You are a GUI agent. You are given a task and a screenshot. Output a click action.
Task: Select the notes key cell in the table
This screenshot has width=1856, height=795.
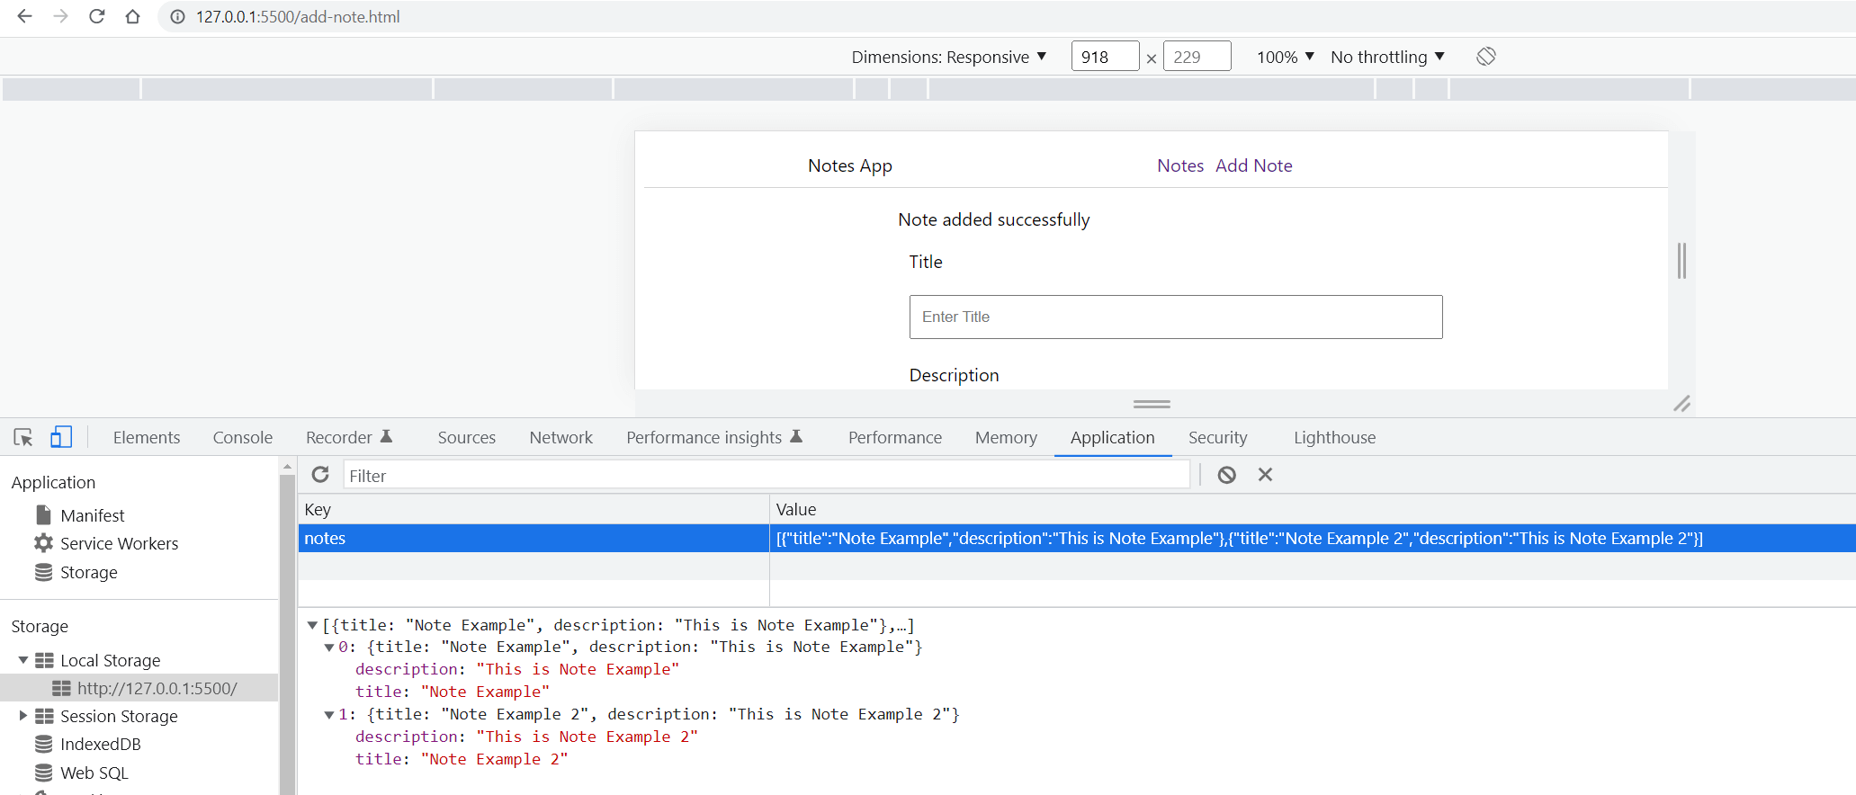(533, 538)
